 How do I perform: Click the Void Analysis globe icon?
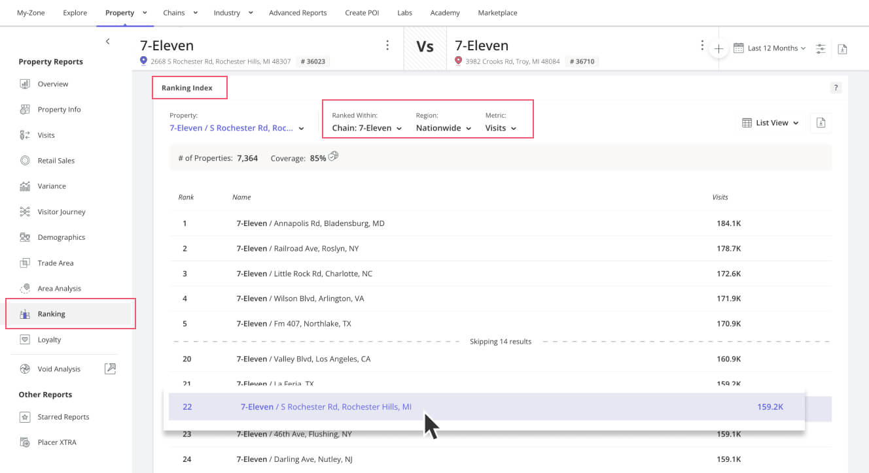click(x=25, y=369)
